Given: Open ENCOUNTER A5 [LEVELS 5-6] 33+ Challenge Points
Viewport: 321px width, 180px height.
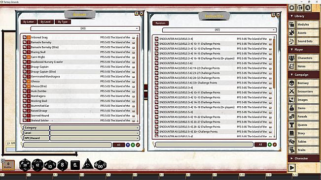Looking at the screenshot, I should coord(214,132).
